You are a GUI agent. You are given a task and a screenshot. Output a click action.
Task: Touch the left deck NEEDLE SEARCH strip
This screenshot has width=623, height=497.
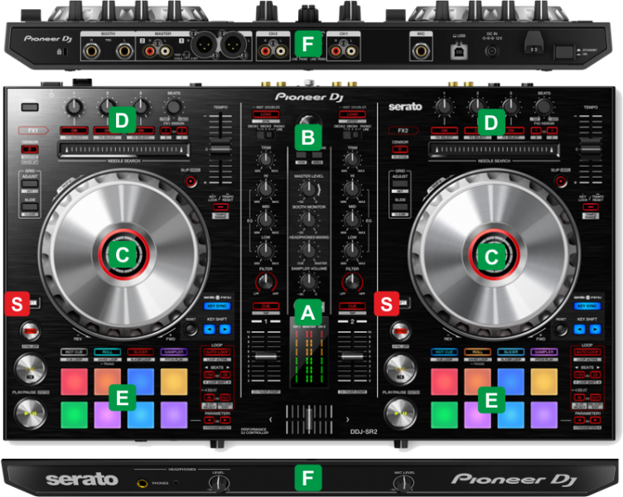(124, 150)
